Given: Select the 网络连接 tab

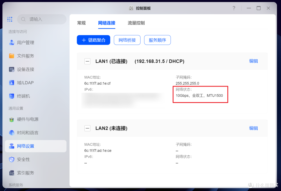Looking at the screenshot, I should point(107,23).
